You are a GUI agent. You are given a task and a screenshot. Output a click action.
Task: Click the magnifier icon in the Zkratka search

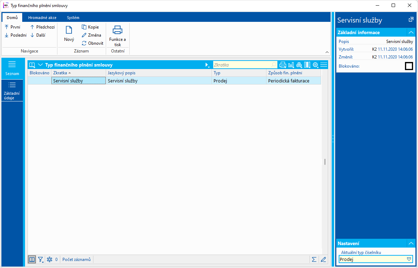[274, 65]
